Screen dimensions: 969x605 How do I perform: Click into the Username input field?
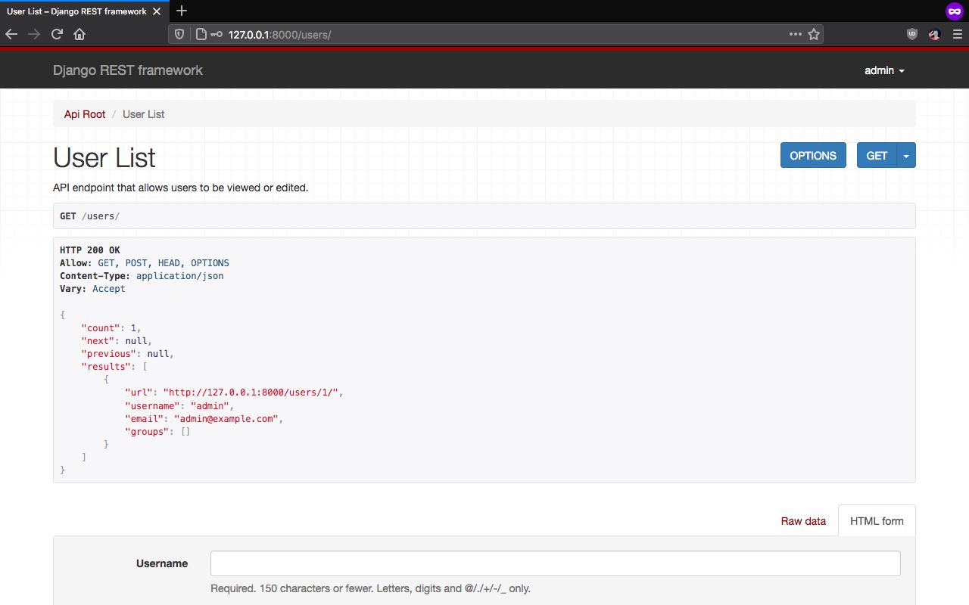(555, 563)
